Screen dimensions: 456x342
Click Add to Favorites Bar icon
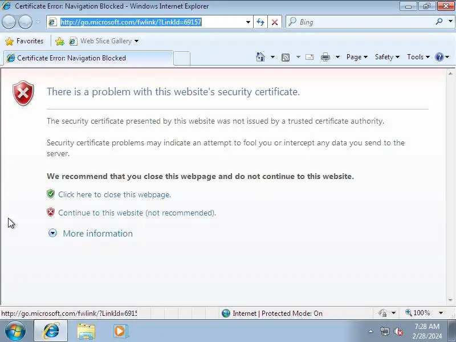click(x=60, y=41)
